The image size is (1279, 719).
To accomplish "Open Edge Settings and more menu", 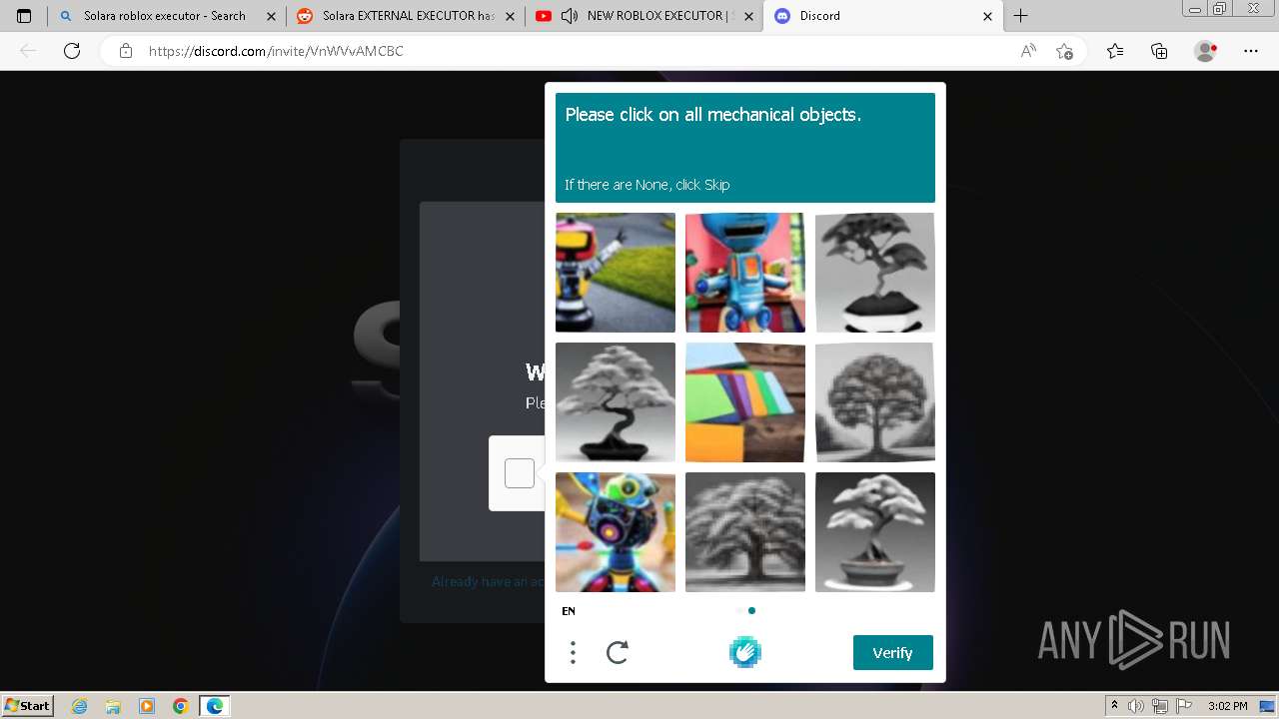I will [x=1251, y=51].
